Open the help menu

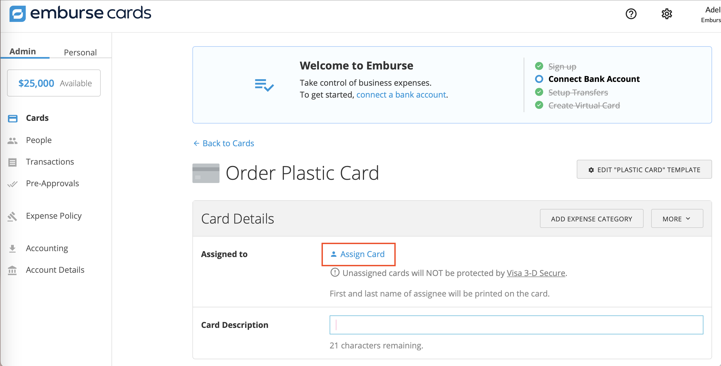(631, 14)
